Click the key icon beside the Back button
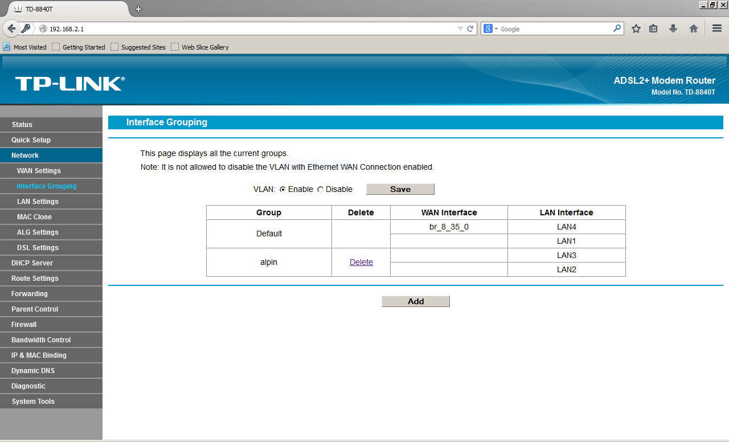This screenshot has width=729, height=442. [x=26, y=28]
